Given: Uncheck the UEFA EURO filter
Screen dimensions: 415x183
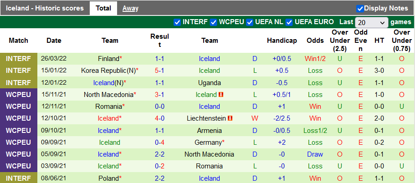Looking at the screenshot, I should (x=289, y=22).
